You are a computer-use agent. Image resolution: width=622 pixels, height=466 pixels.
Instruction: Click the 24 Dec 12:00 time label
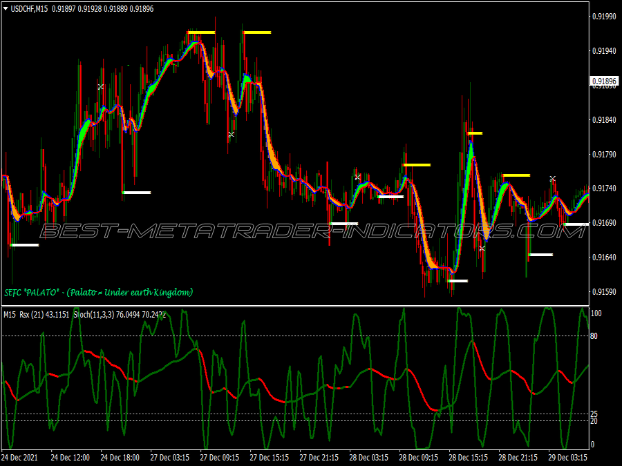coord(70,457)
